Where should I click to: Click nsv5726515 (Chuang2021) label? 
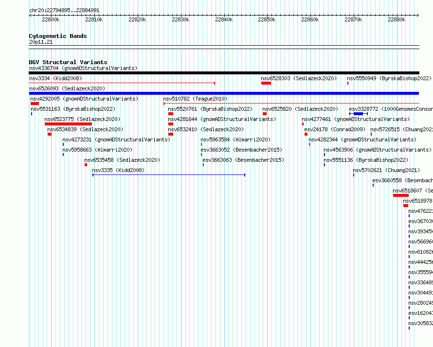[x=402, y=129]
